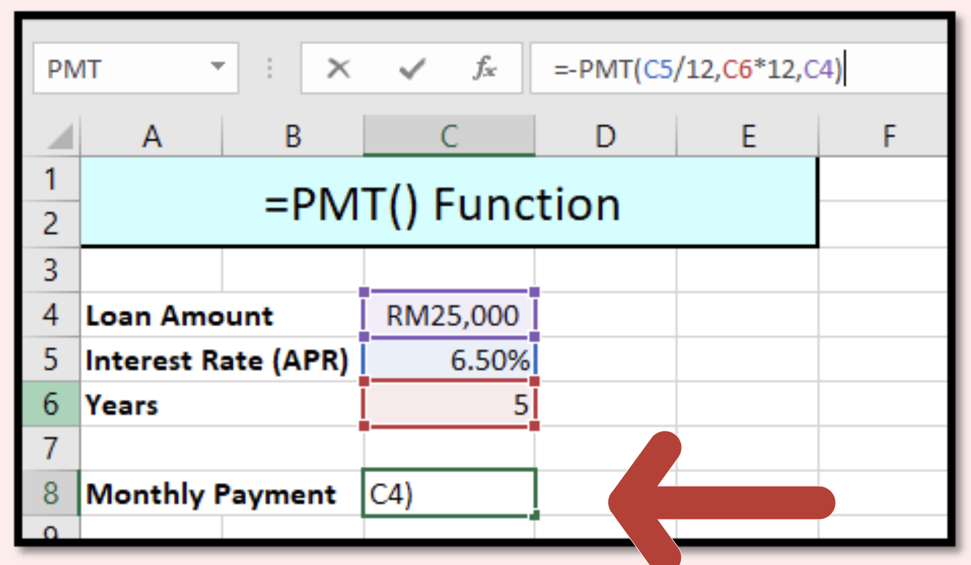Viewport: 971px width, 565px height.
Task: Click the Cancel (X) formula button
Action: [x=339, y=69]
